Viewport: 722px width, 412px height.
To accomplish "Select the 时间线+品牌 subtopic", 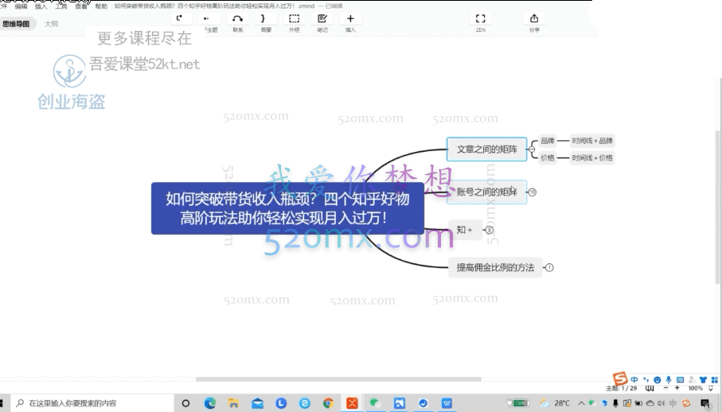I will tap(592, 141).
